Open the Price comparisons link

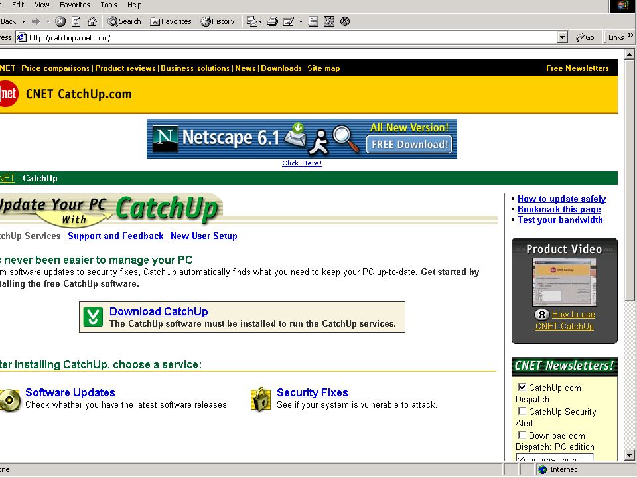tap(55, 68)
